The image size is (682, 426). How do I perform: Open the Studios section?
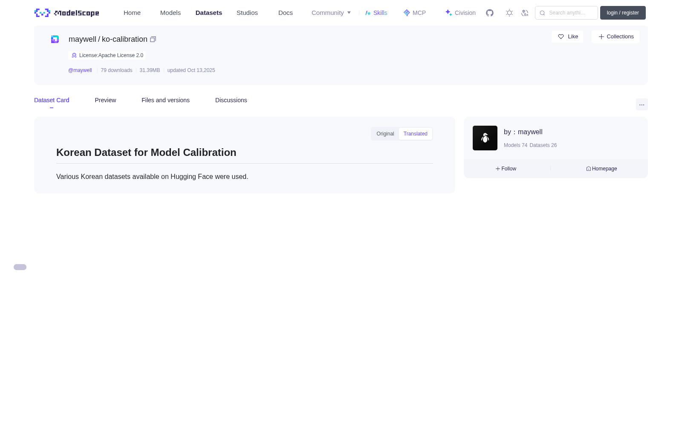point(247,13)
